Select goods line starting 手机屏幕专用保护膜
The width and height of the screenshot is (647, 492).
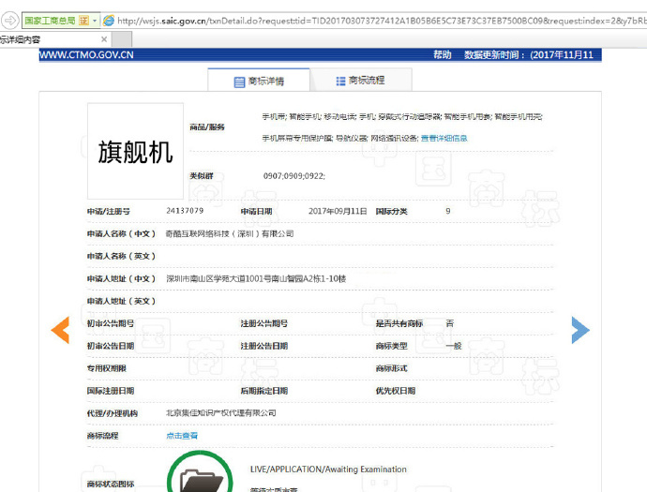pos(340,138)
